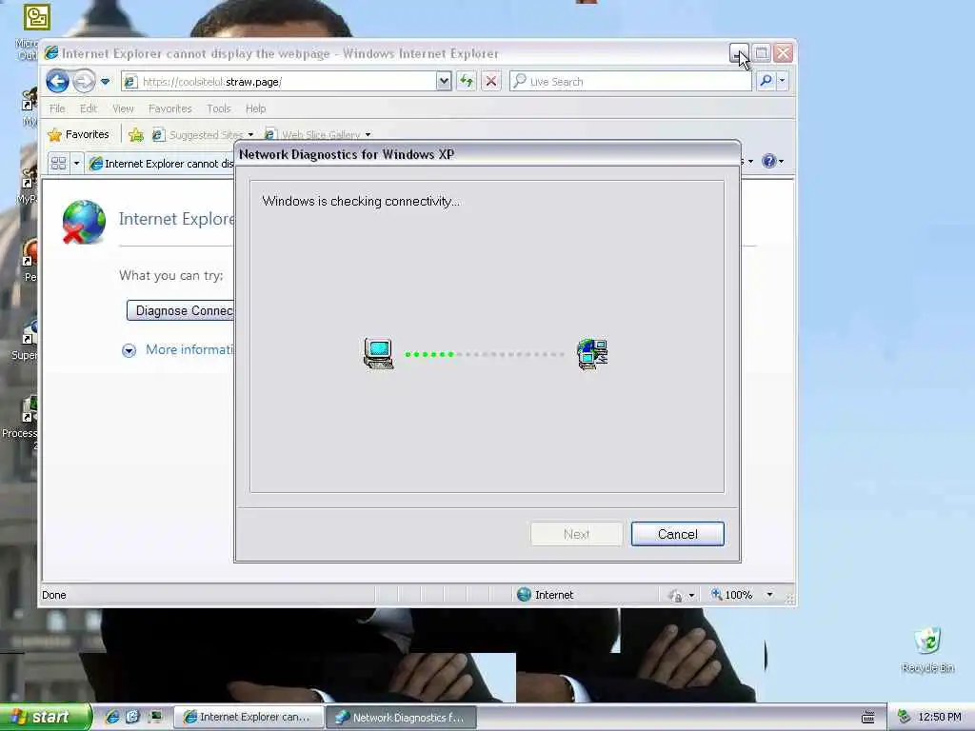Click the Safely Remove Hardware tray icon
The width and height of the screenshot is (975, 731).
click(x=905, y=717)
